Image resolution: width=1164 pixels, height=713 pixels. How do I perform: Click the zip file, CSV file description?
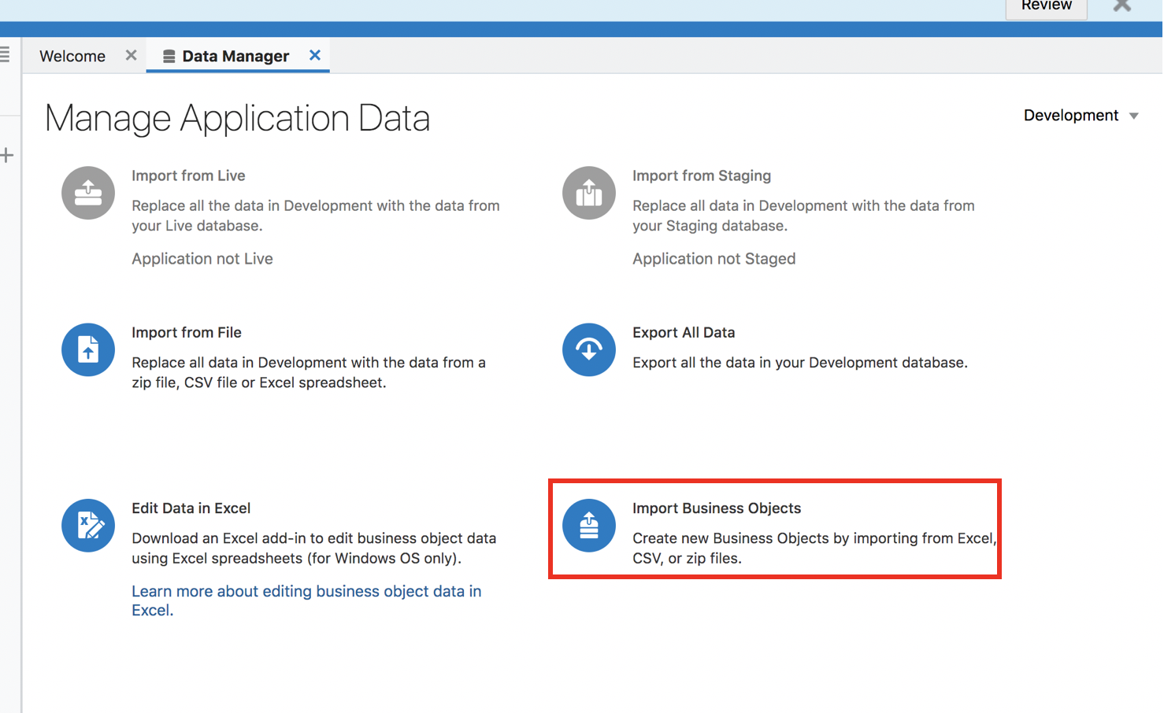(309, 372)
